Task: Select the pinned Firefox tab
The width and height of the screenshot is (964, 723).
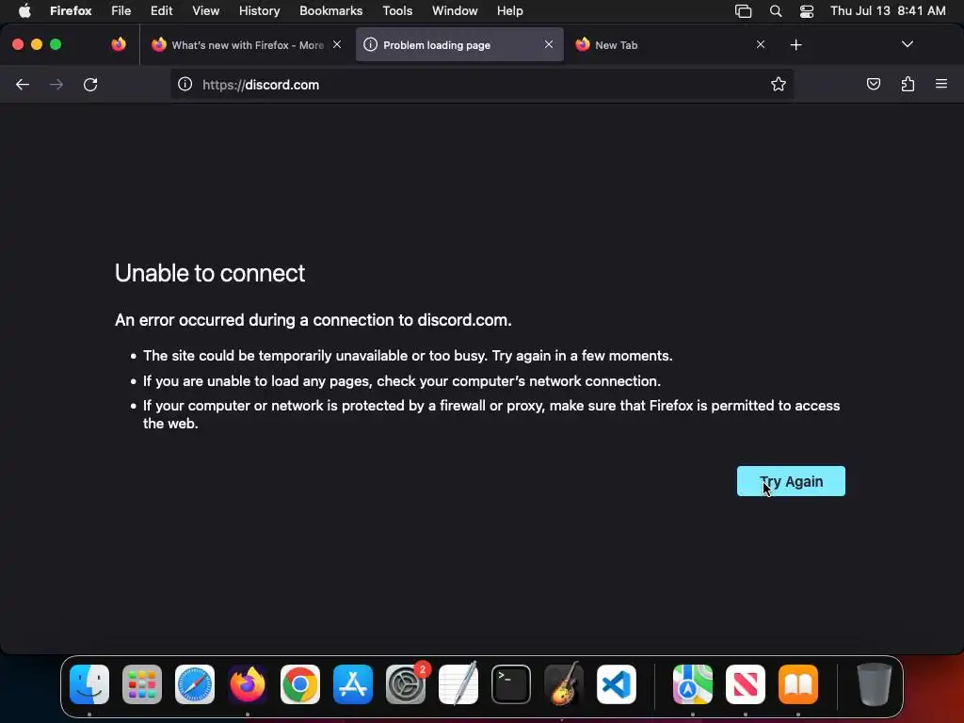Action: click(119, 44)
